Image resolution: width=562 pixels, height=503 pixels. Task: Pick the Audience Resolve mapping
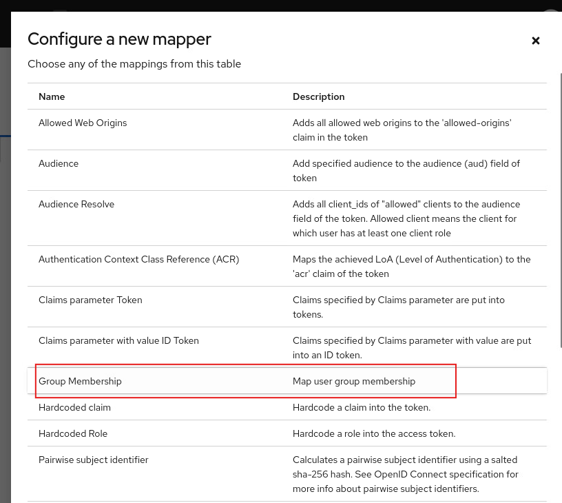[x=287, y=218]
